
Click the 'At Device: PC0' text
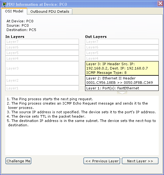20,21
